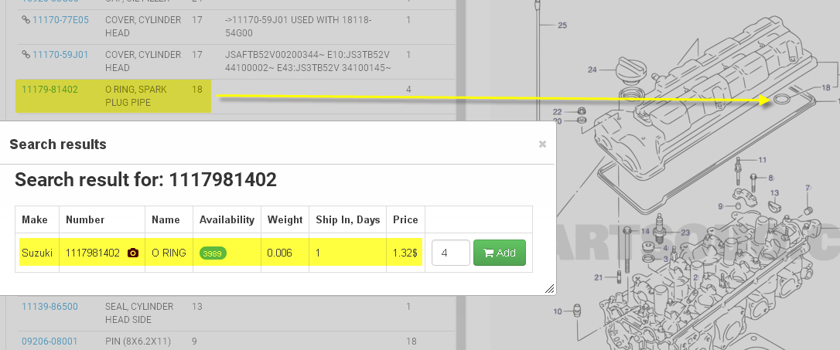Open part number 11170-59J01 link
840x350 pixels.
coord(60,55)
